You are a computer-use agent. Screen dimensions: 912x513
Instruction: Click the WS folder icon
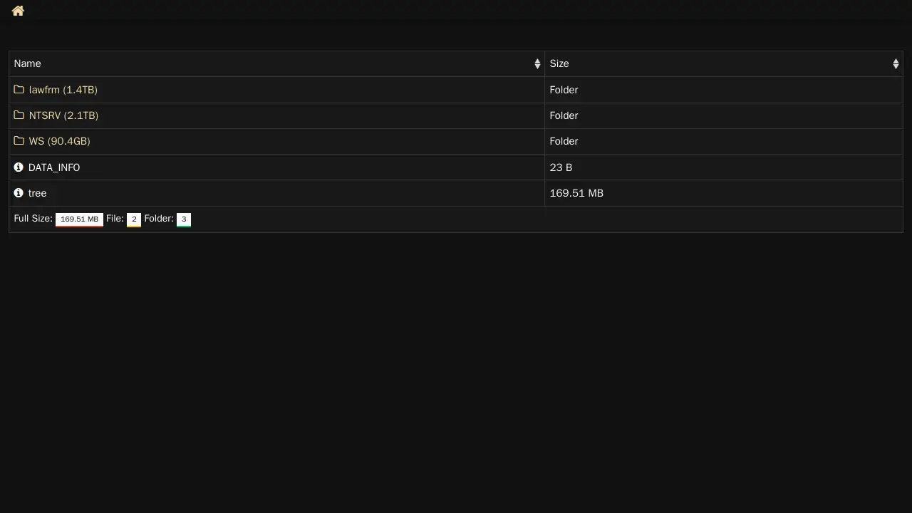(x=19, y=141)
